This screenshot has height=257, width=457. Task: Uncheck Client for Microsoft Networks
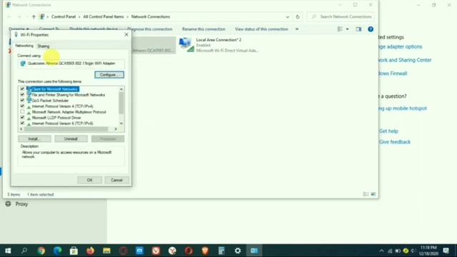[x=22, y=89]
